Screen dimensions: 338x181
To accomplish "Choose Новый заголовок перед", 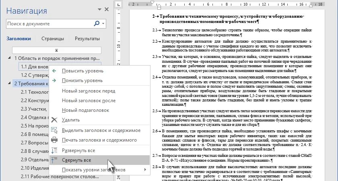I will pyautogui.click(x=100, y=91).
